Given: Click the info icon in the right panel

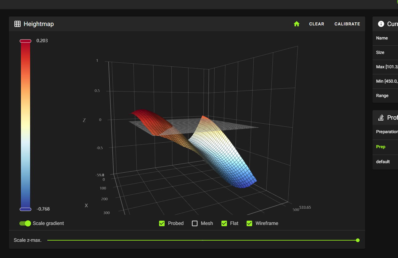Looking at the screenshot, I should 381,24.
